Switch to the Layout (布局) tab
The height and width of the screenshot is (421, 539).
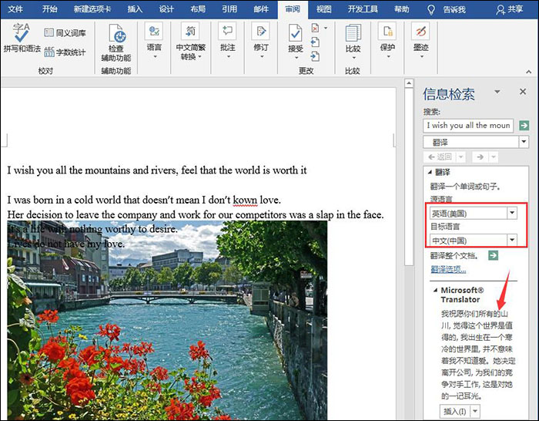click(x=198, y=9)
